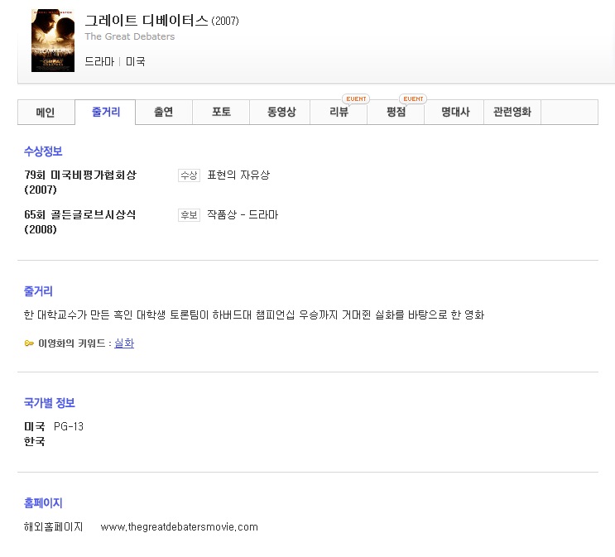Open the 포토 tab
Screen dimensions: 615x557
221,113
